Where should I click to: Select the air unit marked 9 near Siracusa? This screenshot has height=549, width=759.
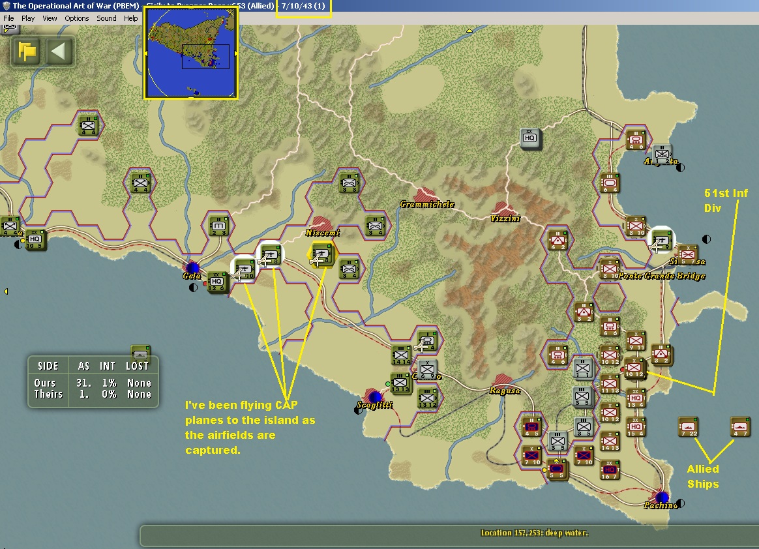tap(662, 241)
